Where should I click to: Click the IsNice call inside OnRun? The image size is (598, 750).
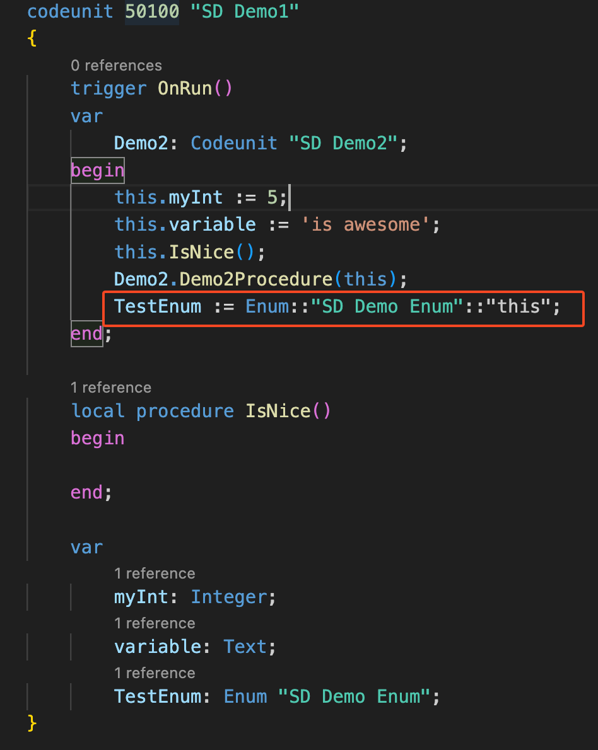(x=201, y=252)
